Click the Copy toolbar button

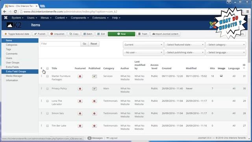[x=74, y=34]
